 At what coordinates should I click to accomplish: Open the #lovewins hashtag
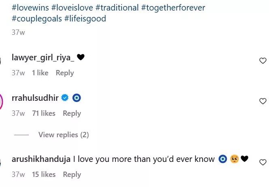tap(30, 8)
